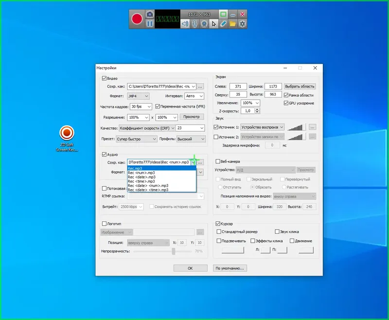Open the ZD Soft Screen Recorder desktop shortcut
Viewport: 389px width, 320px height.
click(x=67, y=133)
